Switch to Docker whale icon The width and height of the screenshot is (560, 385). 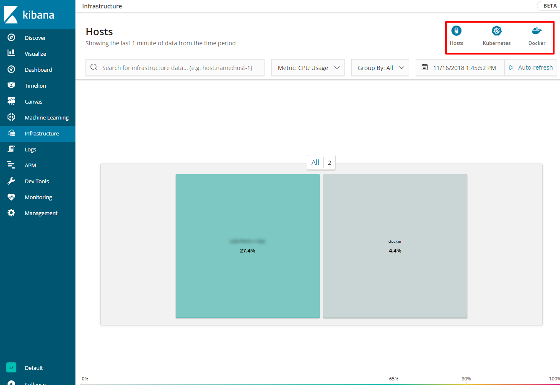click(537, 31)
